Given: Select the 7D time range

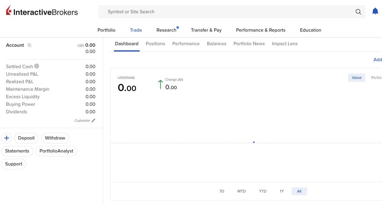Looking at the screenshot, I should (222, 191).
